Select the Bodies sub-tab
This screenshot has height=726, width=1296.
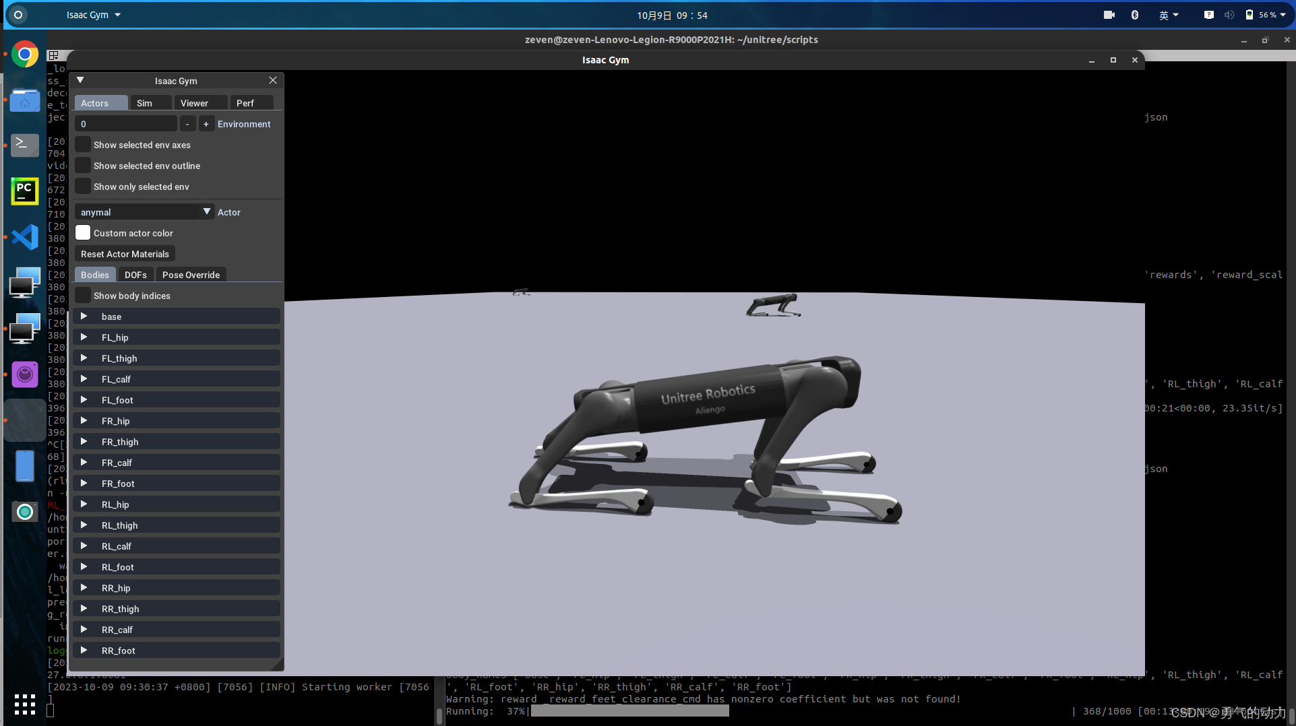tap(95, 275)
